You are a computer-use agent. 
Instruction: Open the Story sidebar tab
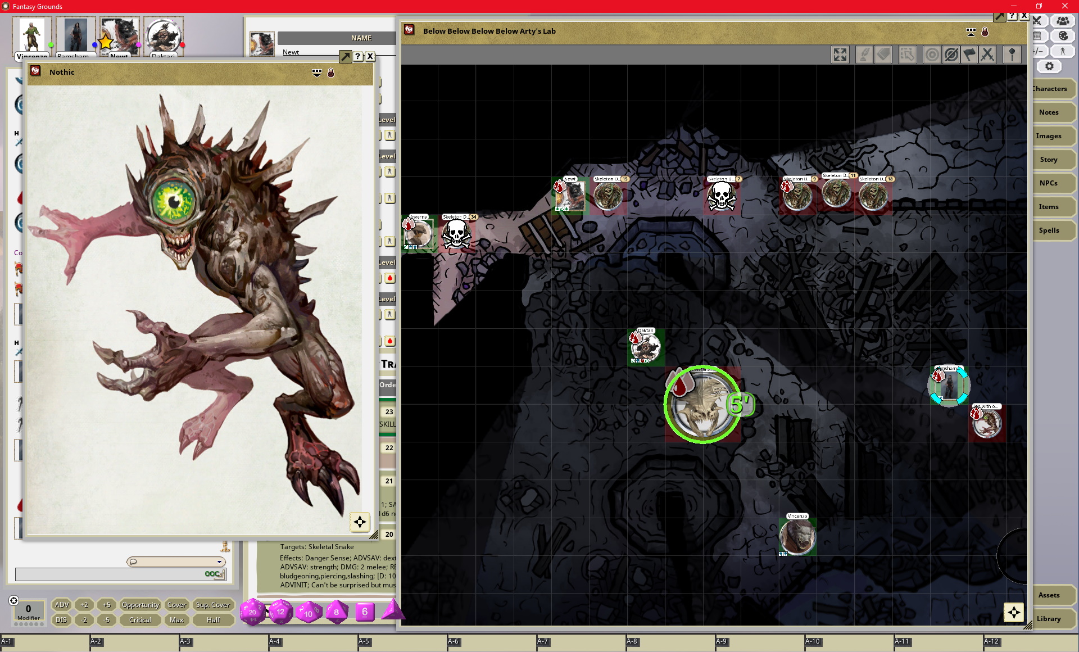coord(1053,160)
